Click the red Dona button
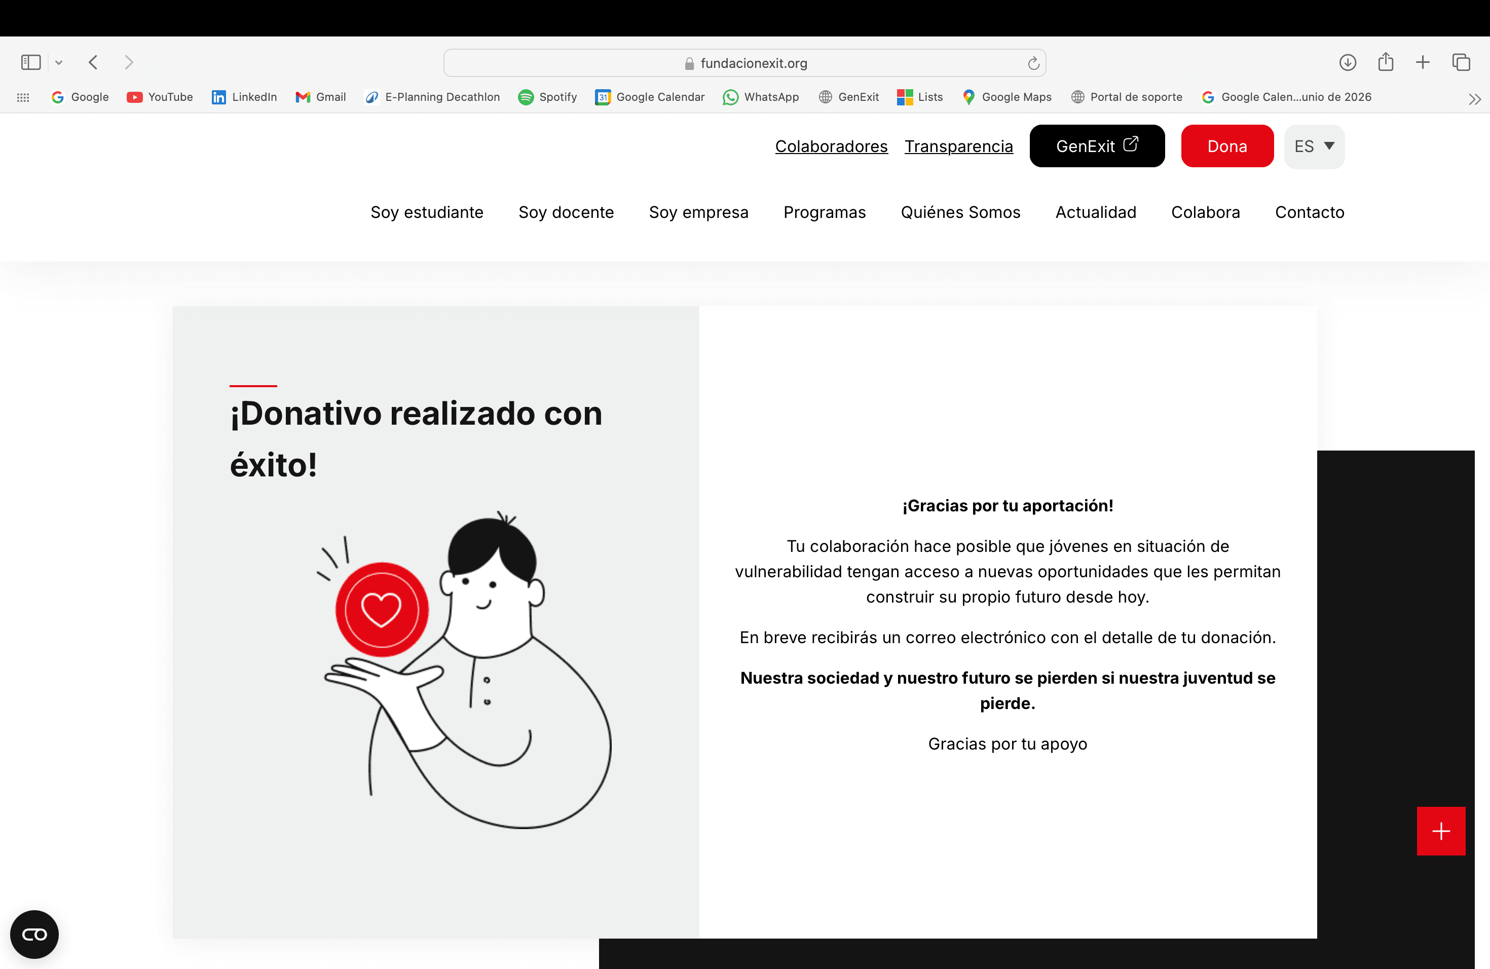This screenshot has height=969, width=1490. tap(1226, 146)
